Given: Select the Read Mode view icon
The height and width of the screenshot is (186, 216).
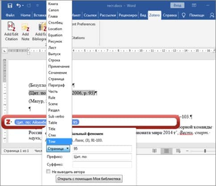Looking at the screenshot, I should [154, 151].
